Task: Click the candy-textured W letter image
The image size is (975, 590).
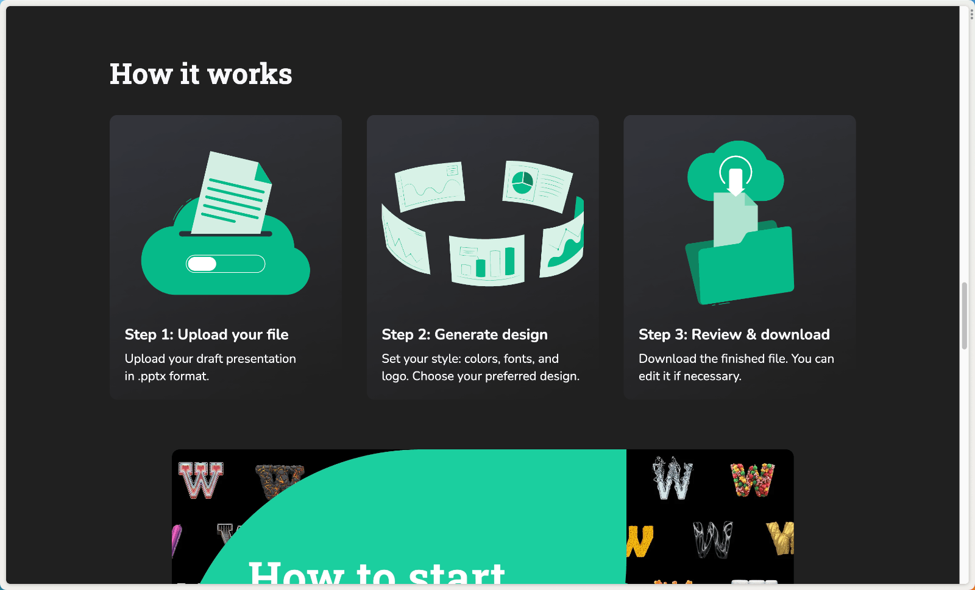Action: click(x=753, y=479)
